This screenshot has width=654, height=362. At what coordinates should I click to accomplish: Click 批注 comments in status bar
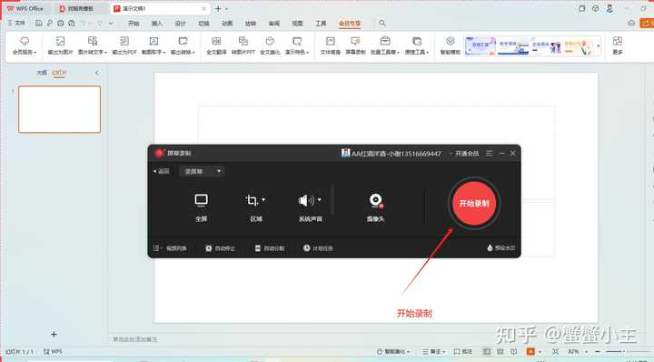coord(463,352)
